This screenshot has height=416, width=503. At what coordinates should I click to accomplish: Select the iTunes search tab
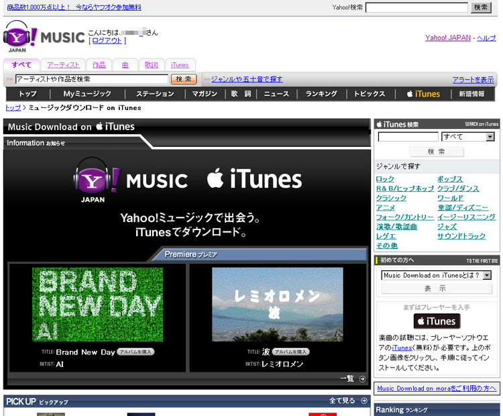click(x=180, y=65)
